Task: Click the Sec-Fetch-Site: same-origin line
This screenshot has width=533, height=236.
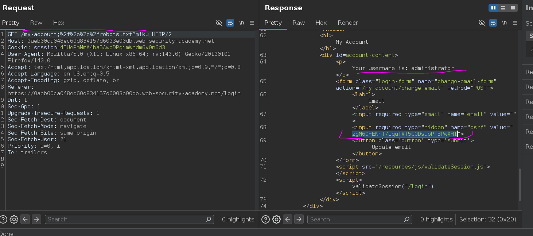Action: click(52, 133)
